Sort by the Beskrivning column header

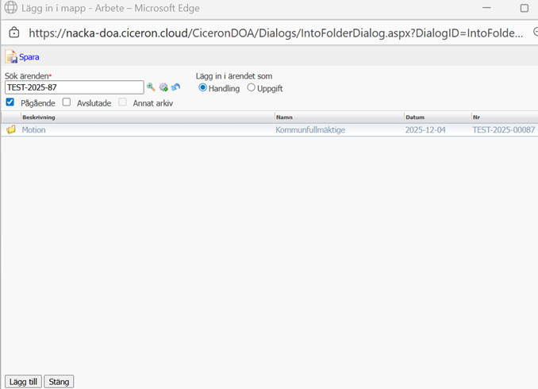38,117
